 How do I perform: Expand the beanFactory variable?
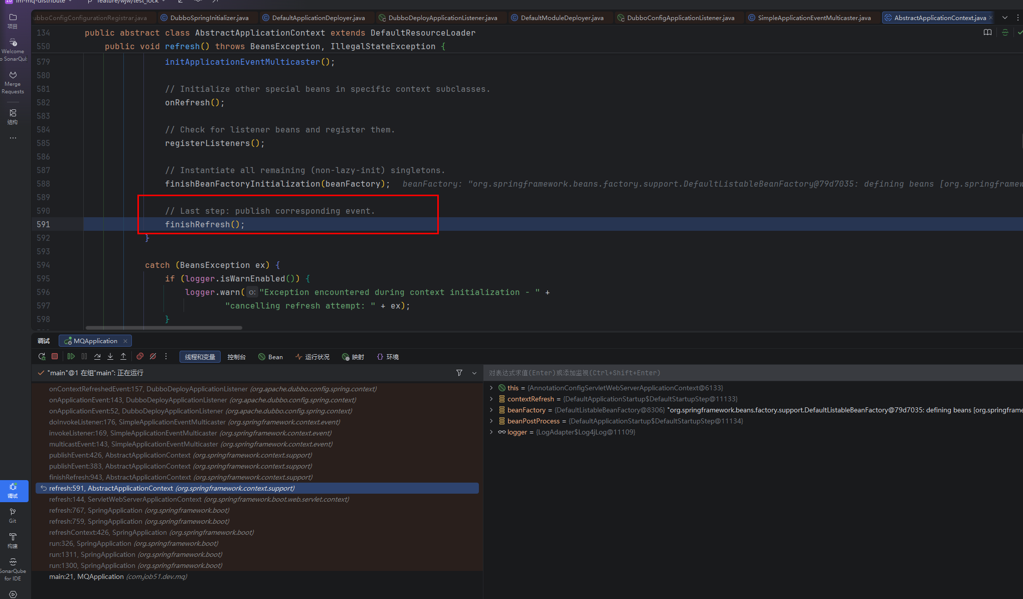491,410
